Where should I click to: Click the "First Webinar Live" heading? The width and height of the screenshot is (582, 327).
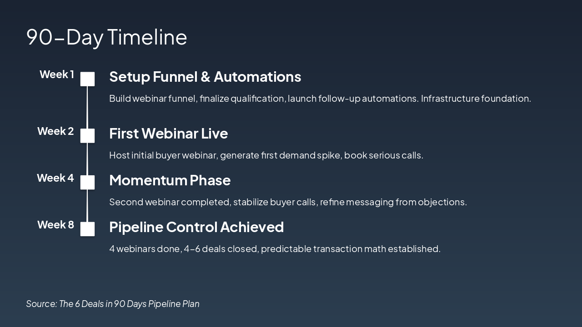[168, 134]
